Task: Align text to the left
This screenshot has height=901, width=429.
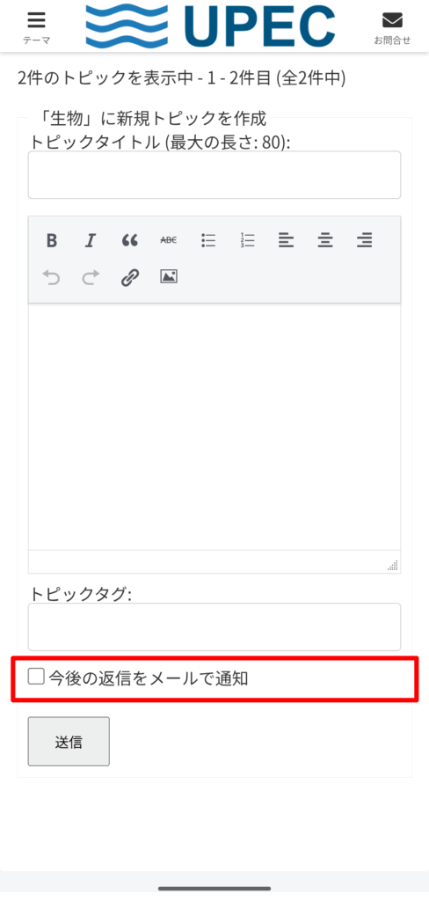Action: (x=286, y=240)
